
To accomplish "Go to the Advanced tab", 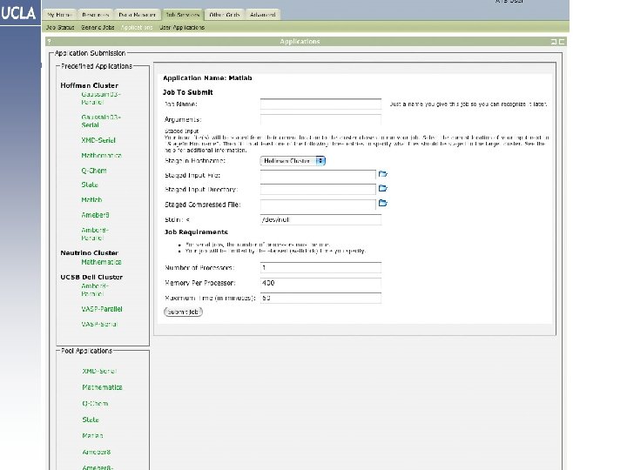I will pyautogui.click(x=263, y=15).
